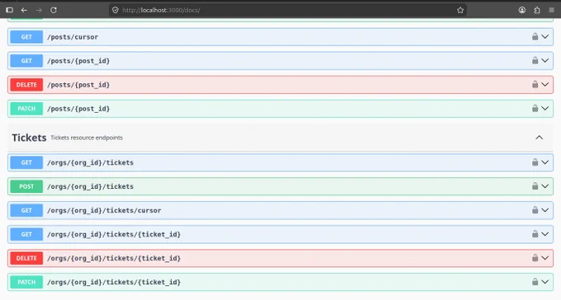Reload the page with the refresh icon
This screenshot has width=561, height=300.
(54, 10)
